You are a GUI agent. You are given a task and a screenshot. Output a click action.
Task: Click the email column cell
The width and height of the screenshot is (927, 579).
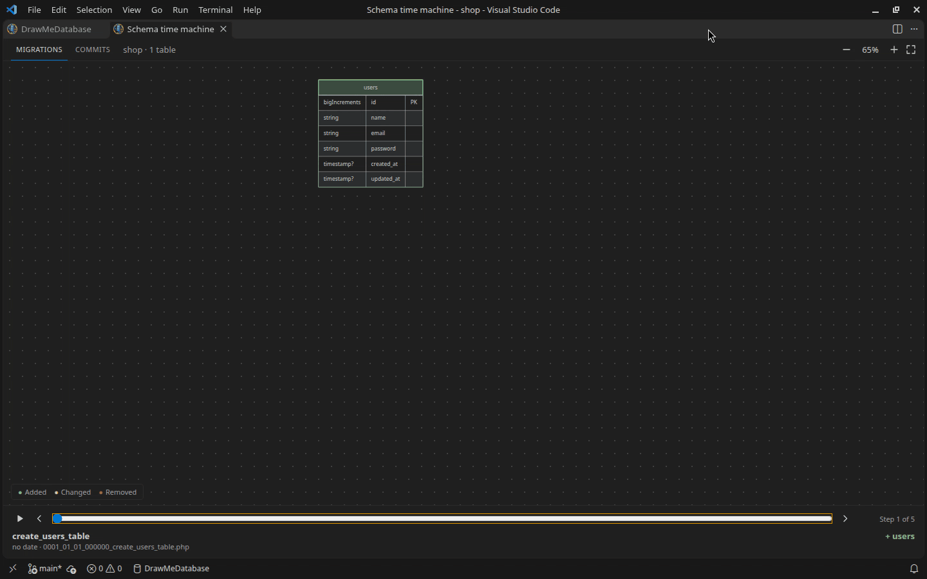pos(386,133)
